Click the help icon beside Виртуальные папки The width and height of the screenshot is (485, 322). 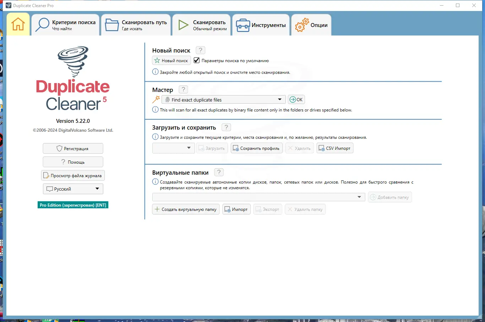219,172
